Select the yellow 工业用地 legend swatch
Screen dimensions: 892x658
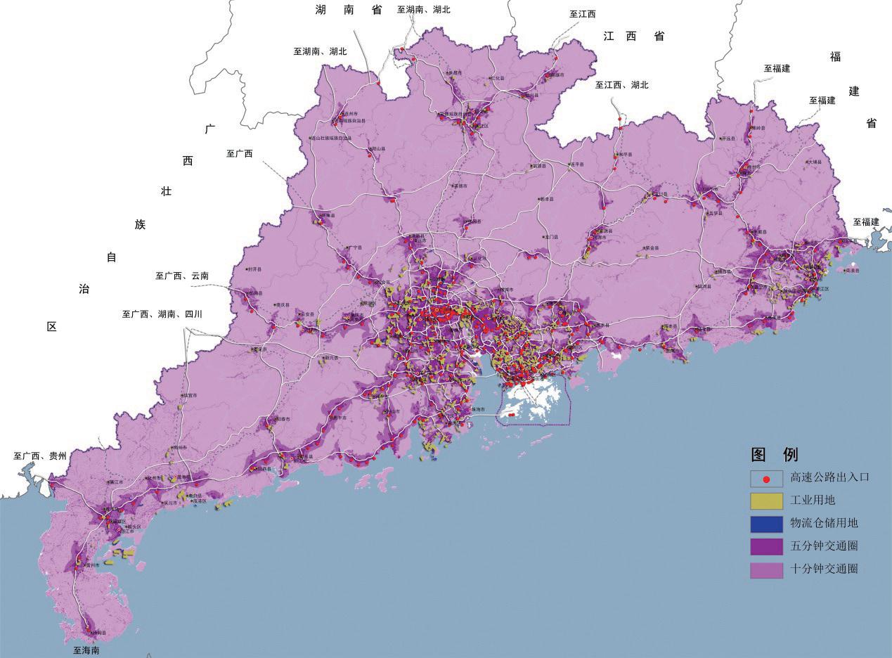(x=766, y=501)
